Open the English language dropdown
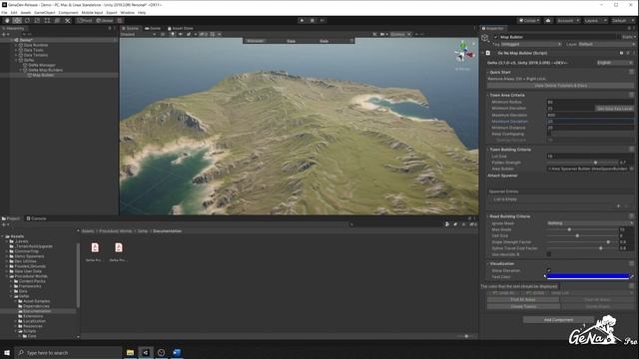Image resolution: width=639 pixels, height=359 pixels. (x=615, y=63)
